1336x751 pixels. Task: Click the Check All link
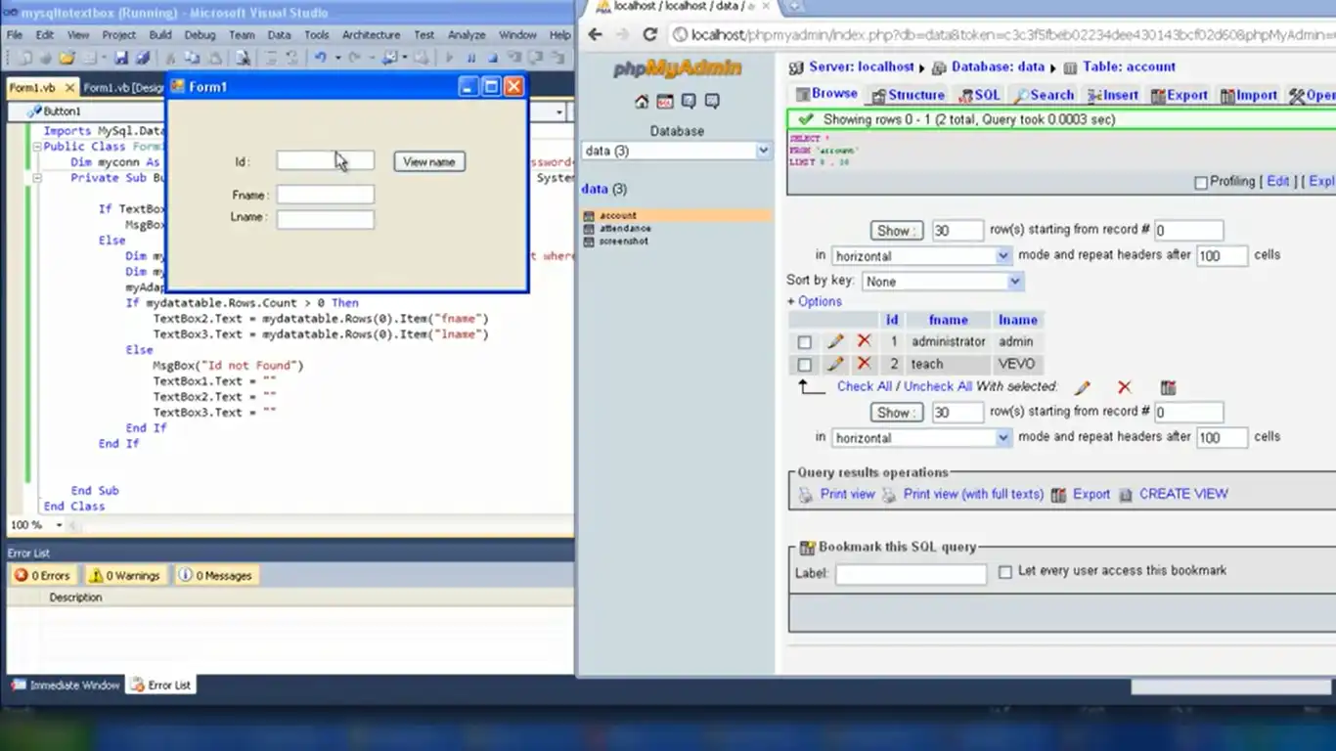point(864,386)
